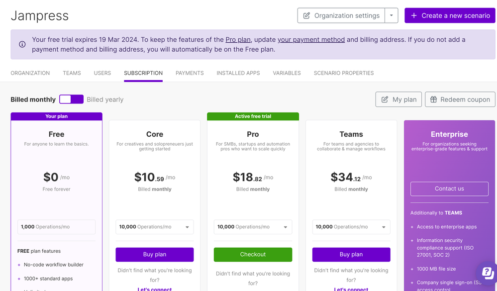Click Buy plan under Core
This screenshot has width=497, height=291.
154,254
